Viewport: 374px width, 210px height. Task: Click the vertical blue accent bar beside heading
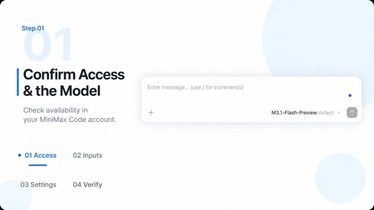pyautogui.click(x=18, y=82)
